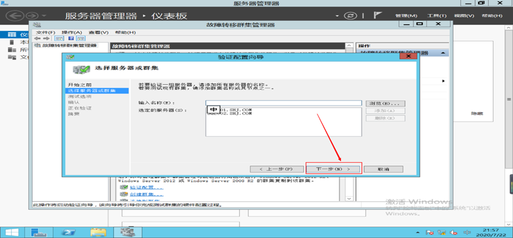This screenshot has height=238, width=513.
Task: Click the Server Manager forward arrow
Action: coord(33,15)
